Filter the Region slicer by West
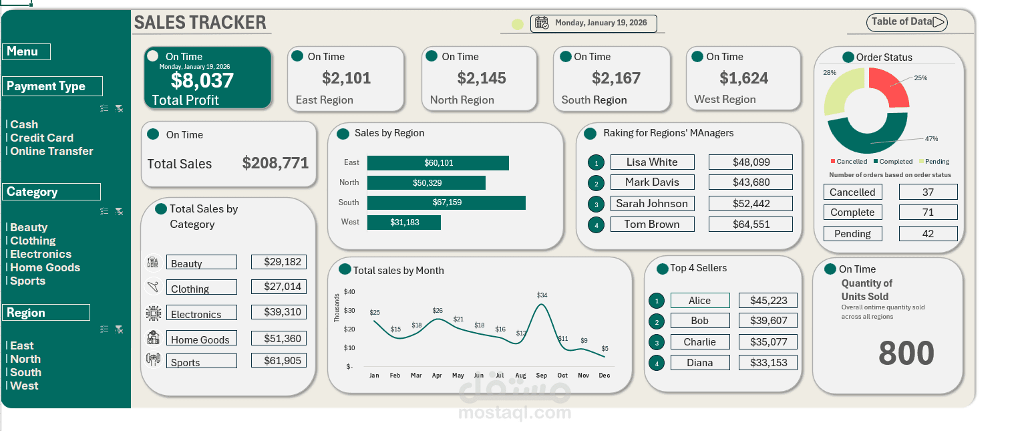The image size is (1030, 431). 24,386
